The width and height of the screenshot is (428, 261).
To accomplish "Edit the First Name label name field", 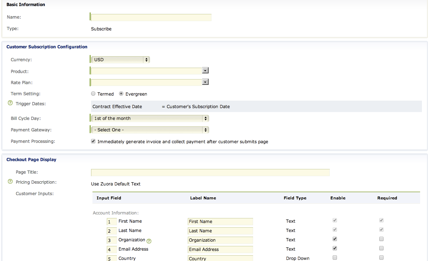I will pos(220,222).
